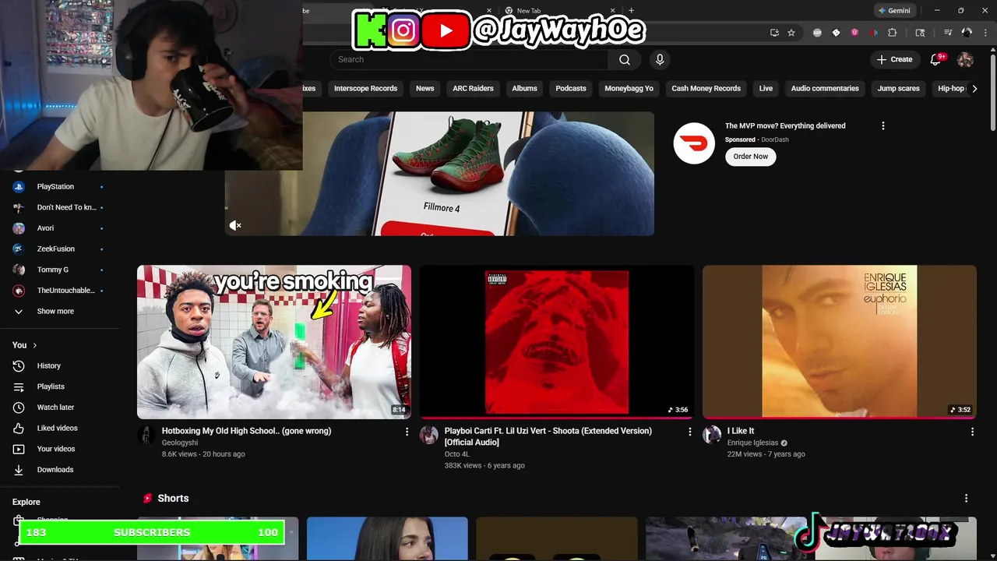Open Fillmore 4 shoe ad video

click(439, 173)
